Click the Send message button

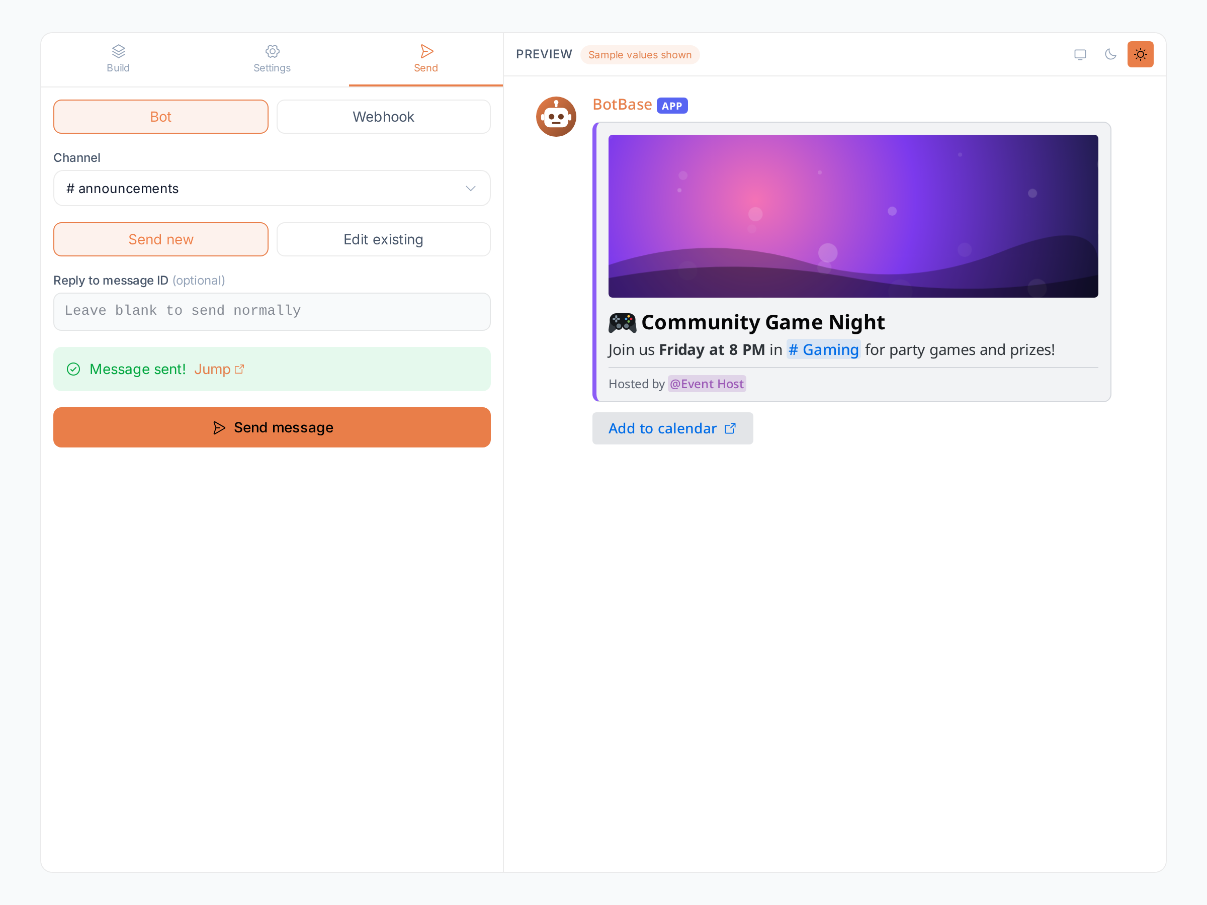point(272,428)
